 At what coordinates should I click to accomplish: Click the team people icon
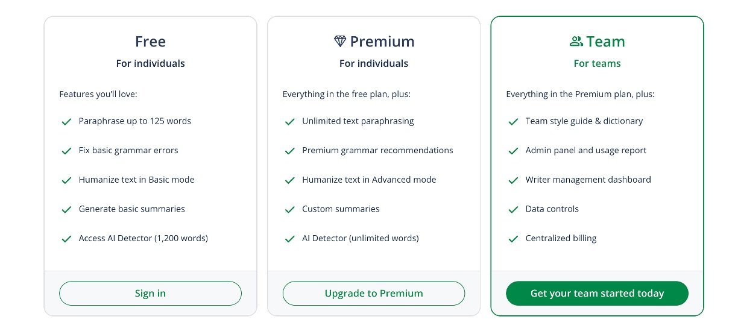(x=576, y=41)
